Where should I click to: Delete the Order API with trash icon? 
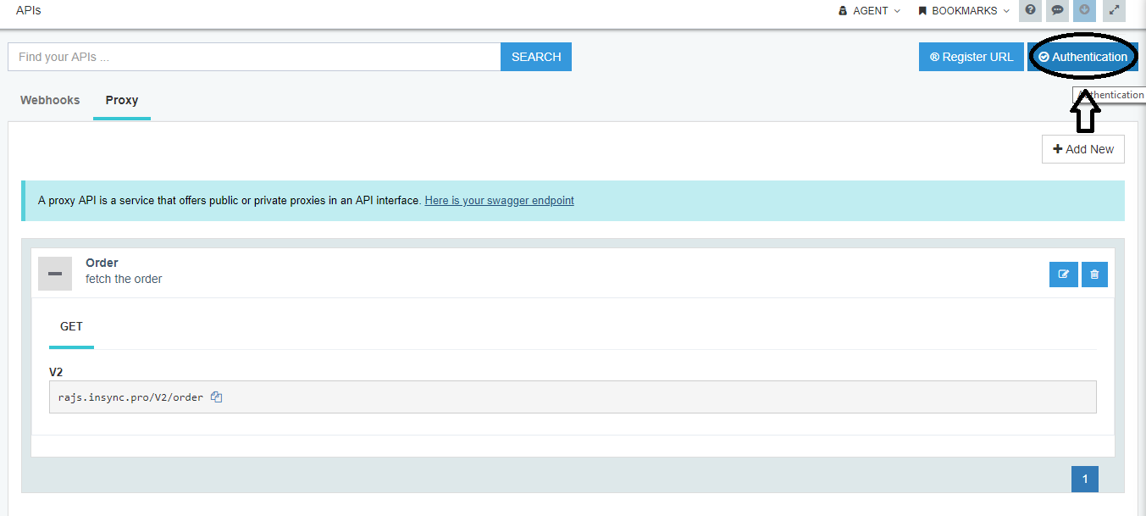tap(1094, 275)
